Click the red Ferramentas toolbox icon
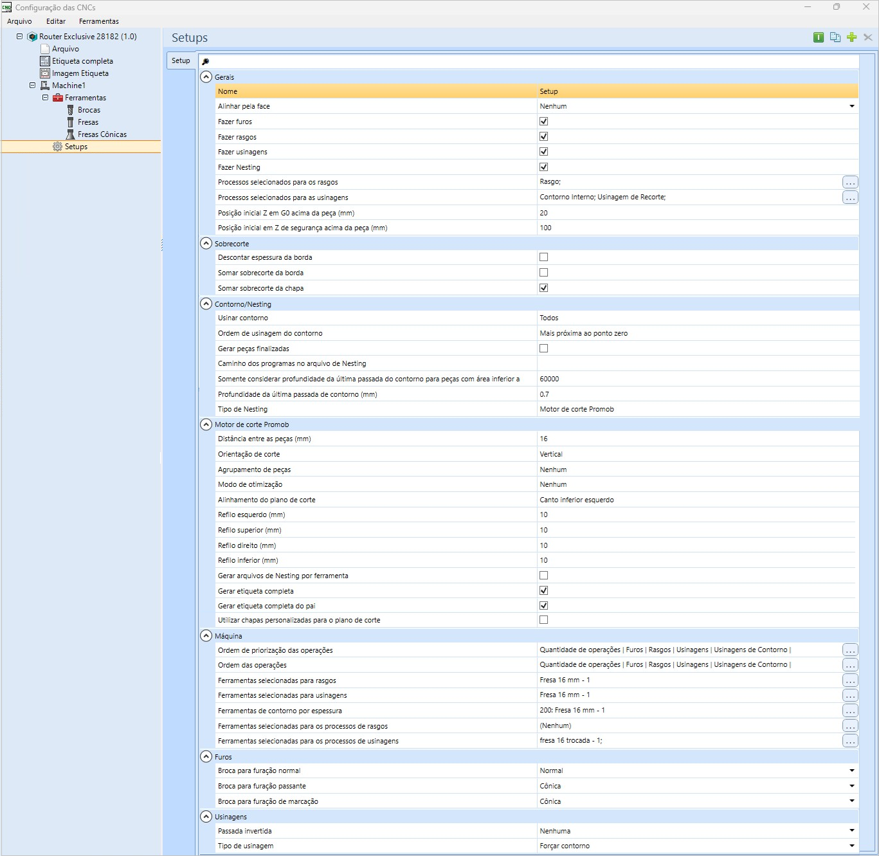 click(x=58, y=98)
